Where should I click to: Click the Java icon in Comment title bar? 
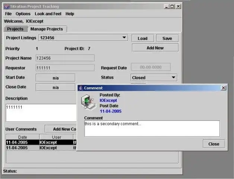[x=80, y=88]
